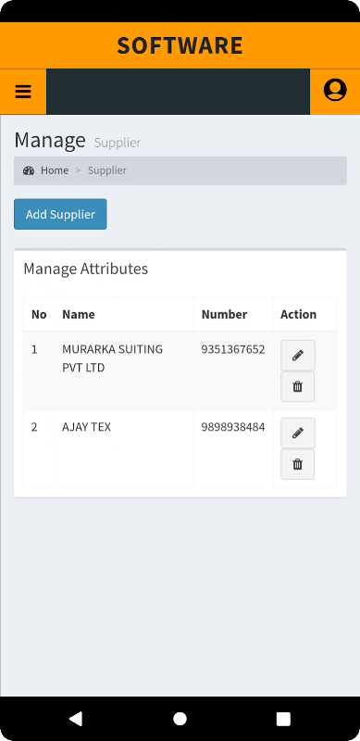Click the Number column header
Viewport: 360px width, 741px height.
point(224,314)
